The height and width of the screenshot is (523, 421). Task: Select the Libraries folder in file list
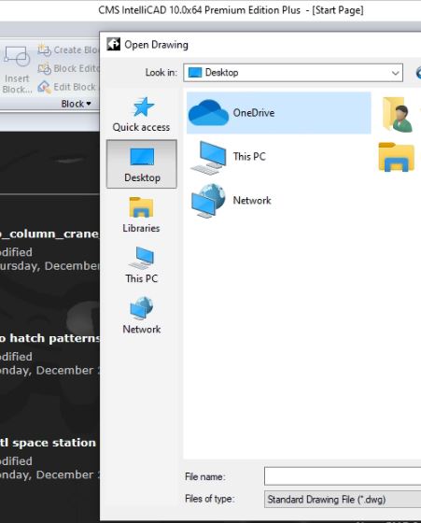(x=397, y=157)
